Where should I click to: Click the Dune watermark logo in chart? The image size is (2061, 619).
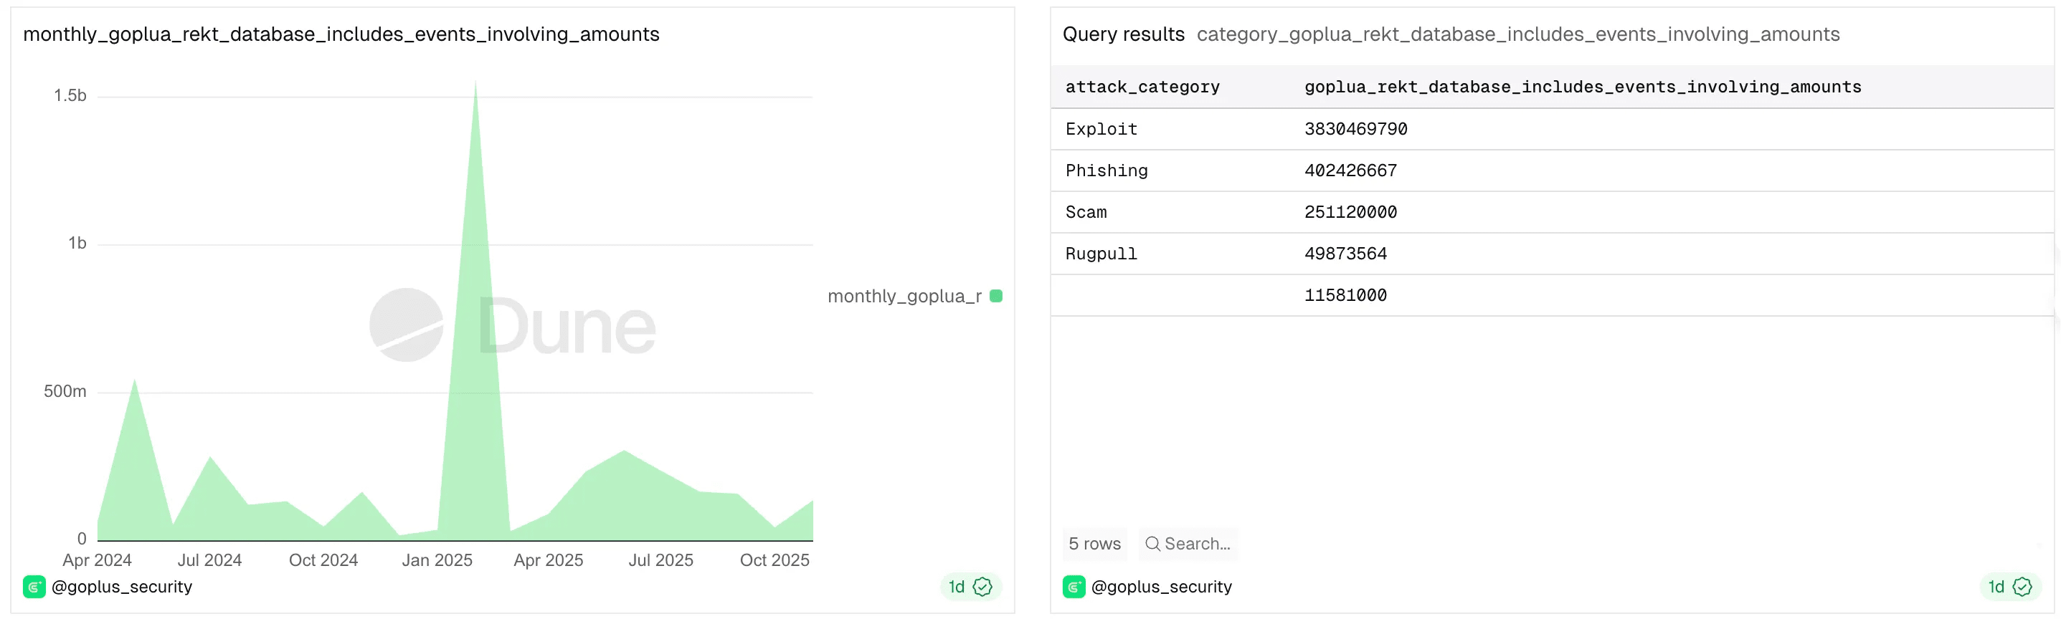pos(512,325)
